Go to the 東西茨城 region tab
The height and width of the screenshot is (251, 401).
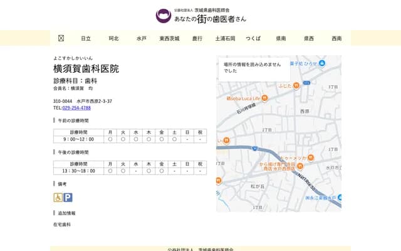point(169,38)
